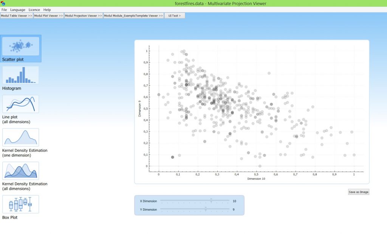The image size is (387, 234).
Task: Expand Modul Table Viewer >> module
Action: coord(17,16)
